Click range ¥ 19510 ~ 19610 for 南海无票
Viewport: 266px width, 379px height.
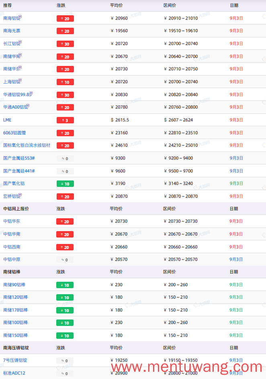click(x=181, y=31)
